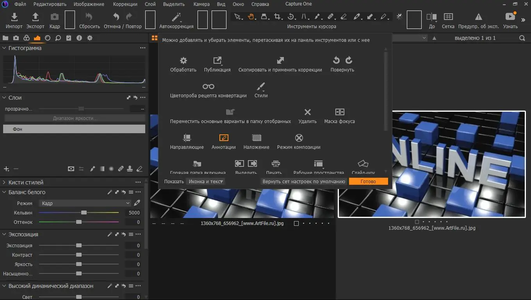
Task: Open the Show (Иконка и текст) dropdown
Action: pos(206,182)
